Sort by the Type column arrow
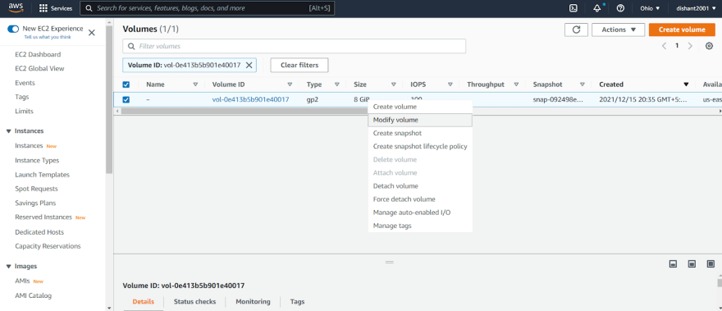Viewport: 722px width, 311px height. click(x=337, y=85)
